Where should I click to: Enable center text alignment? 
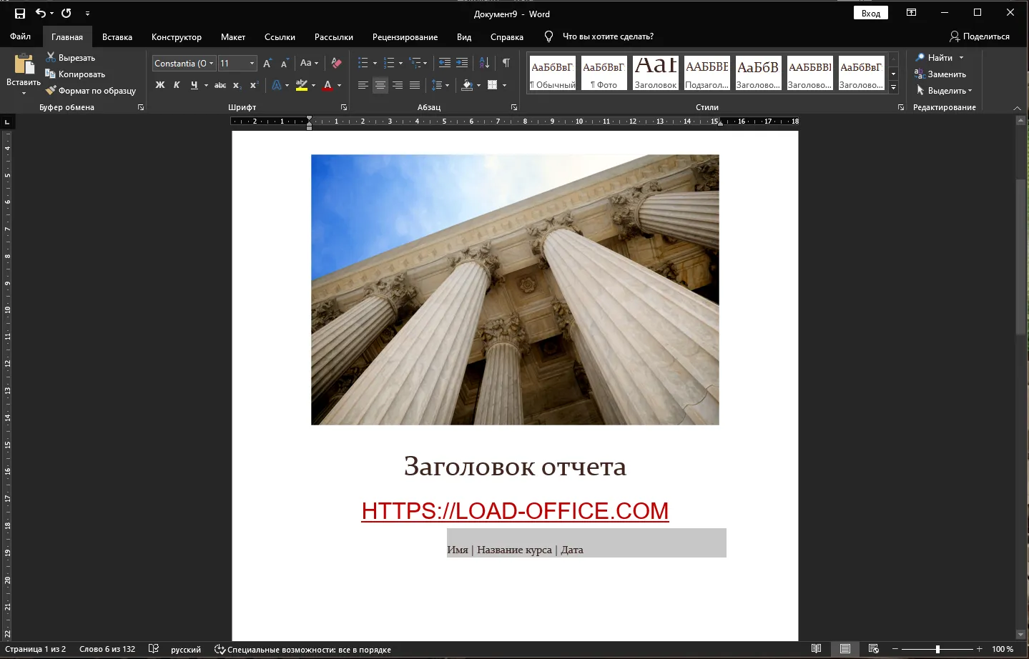tap(380, 85)
